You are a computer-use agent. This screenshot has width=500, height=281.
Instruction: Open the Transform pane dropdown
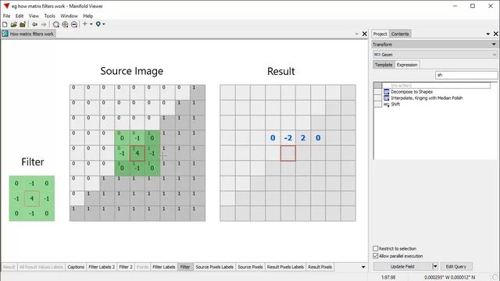click(494, 44)
